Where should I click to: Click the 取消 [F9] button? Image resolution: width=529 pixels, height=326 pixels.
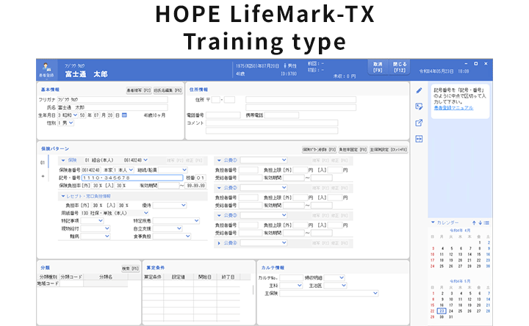[377, 66]
